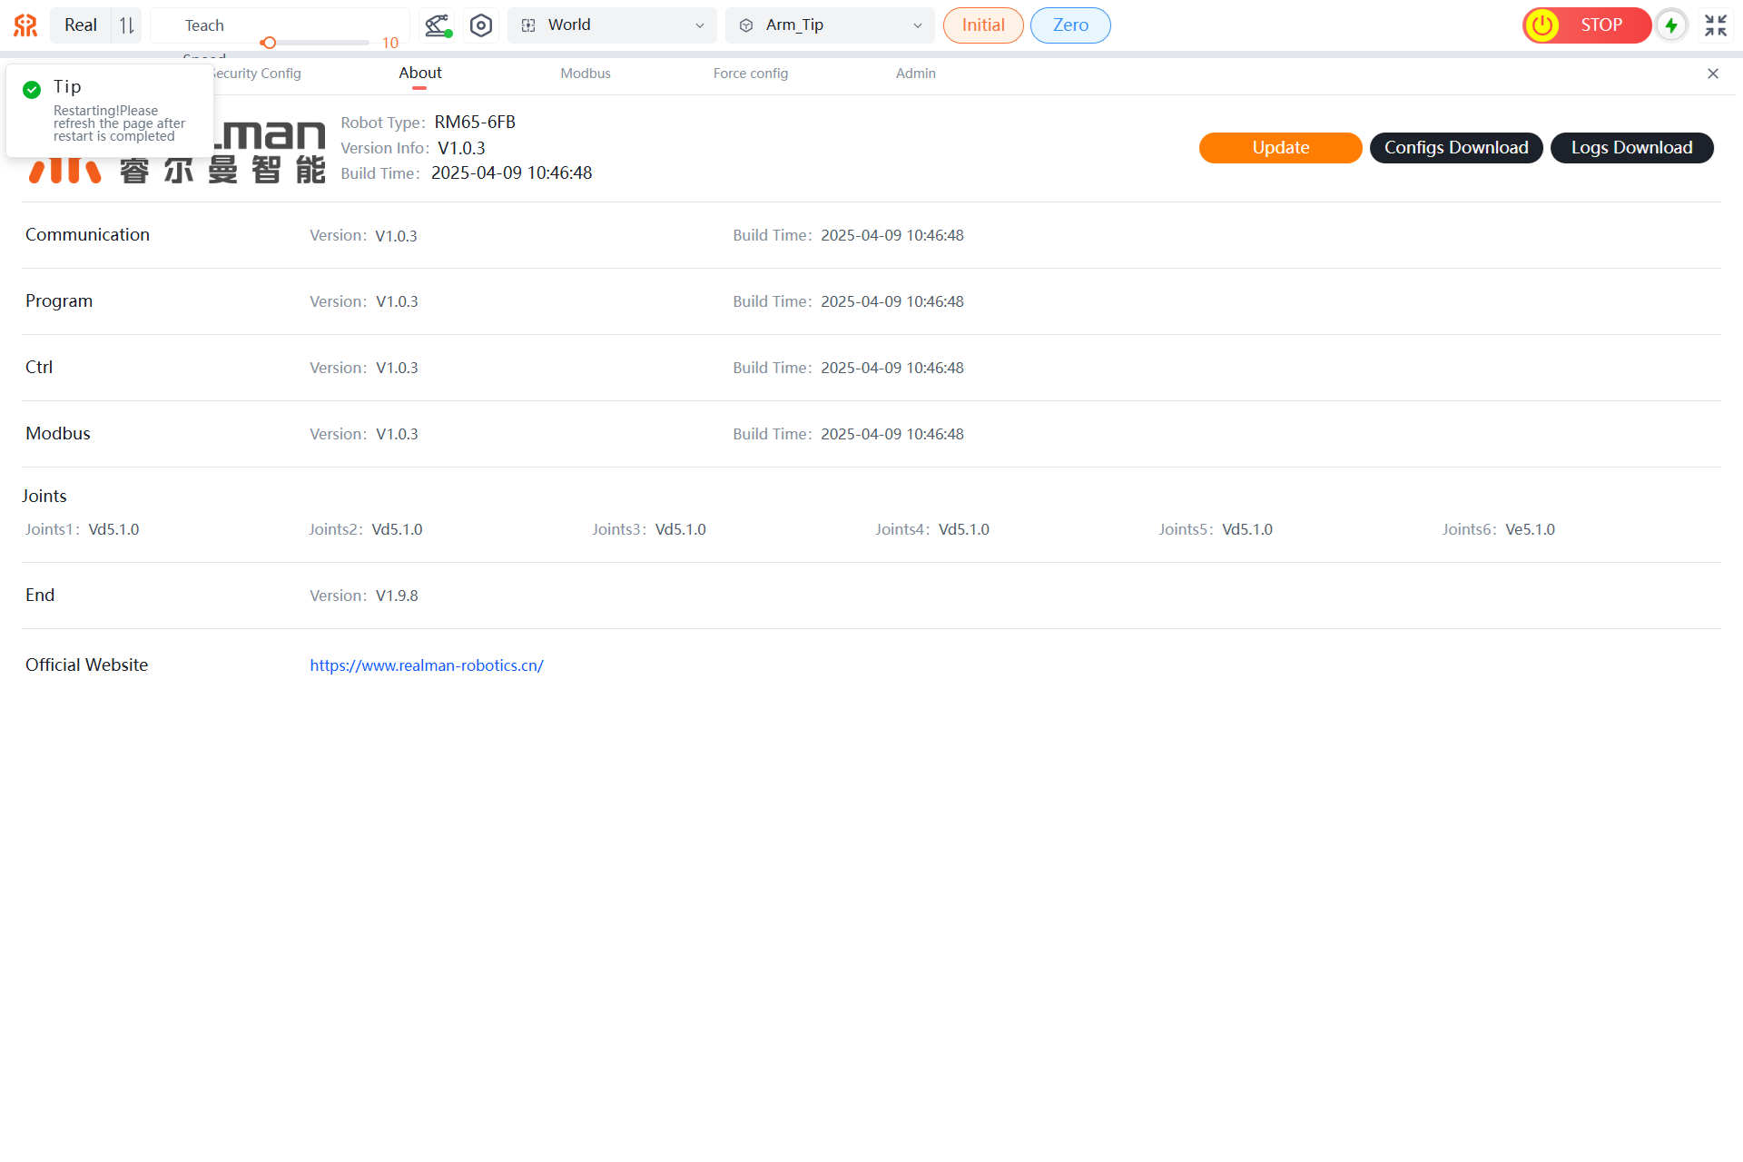
Task: Click the speed slider handle
Action: [269, 43]
